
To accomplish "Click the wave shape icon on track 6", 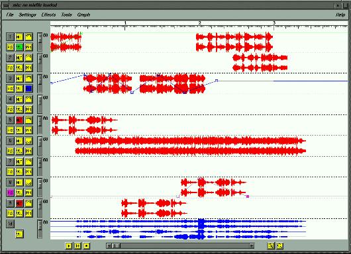I will pos(28,141).
